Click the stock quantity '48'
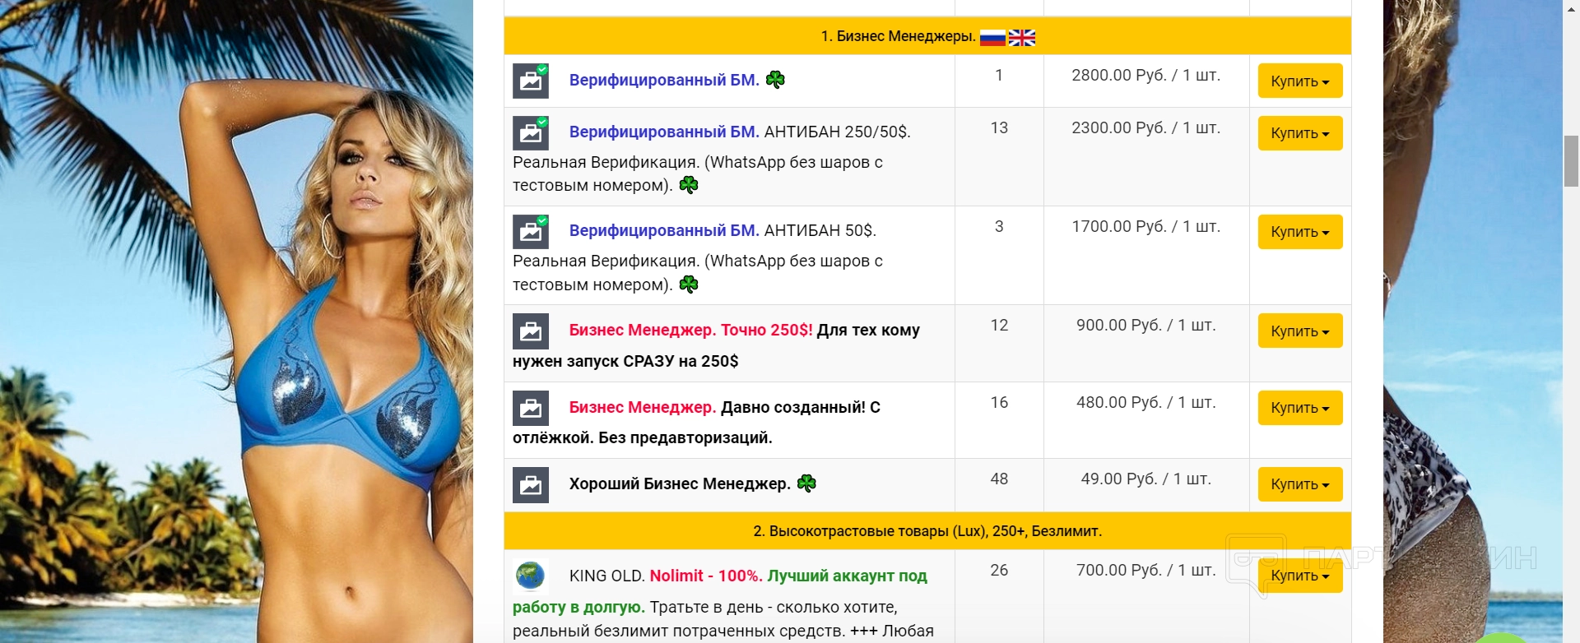The image size is (1580, 643). (x=999, y=479)
